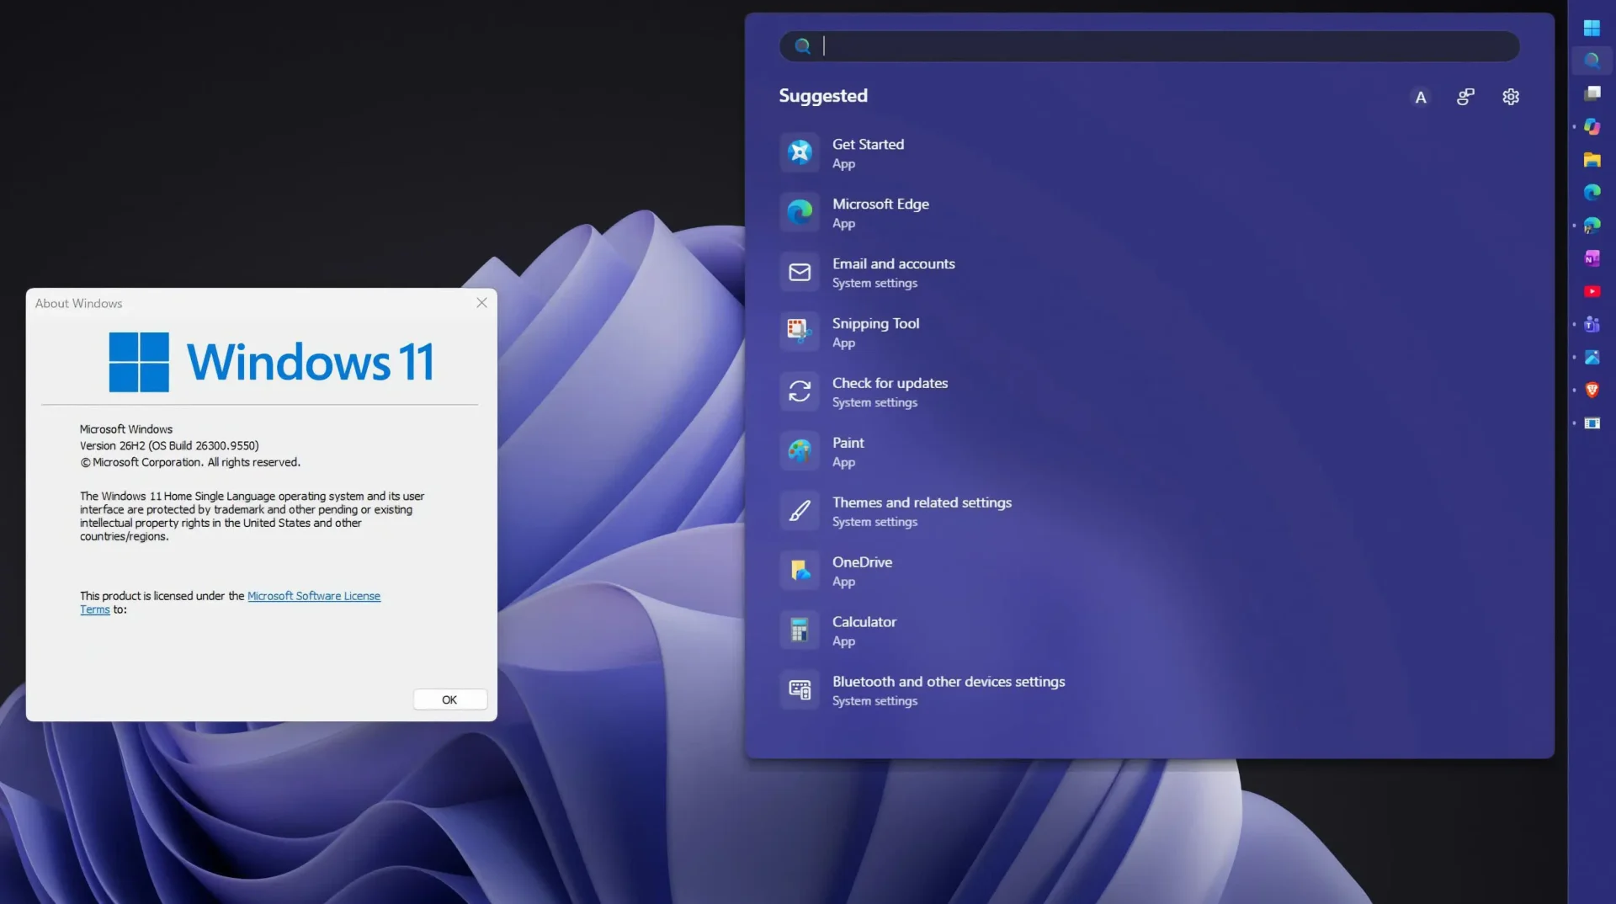1616x904 pixels.
Task: Open the Edge Dev icon in the taskbar
Action: click(x=1592, y=226)
